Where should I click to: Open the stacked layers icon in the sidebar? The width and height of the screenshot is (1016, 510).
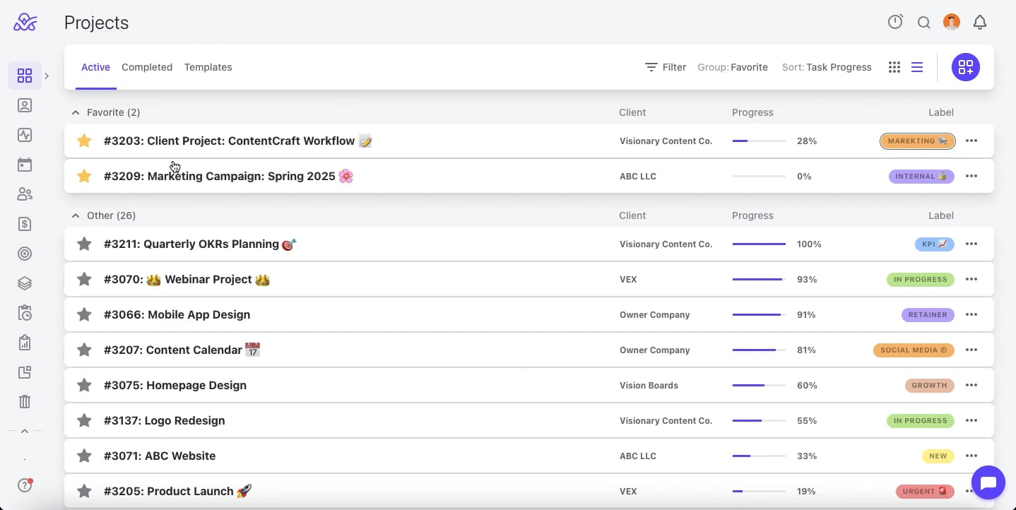[x=25, y=283]
